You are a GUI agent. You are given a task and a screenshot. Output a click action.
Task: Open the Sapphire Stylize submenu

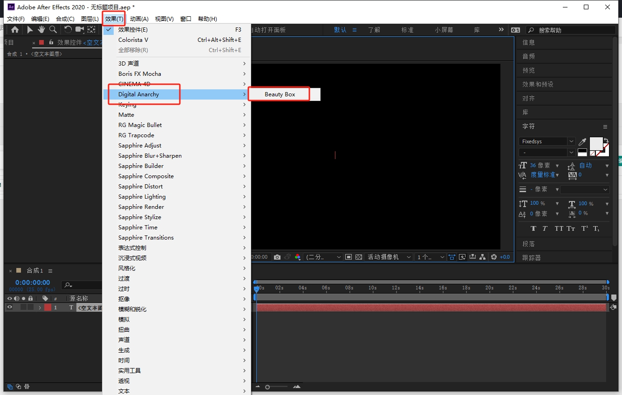click(x=177, y=217)
